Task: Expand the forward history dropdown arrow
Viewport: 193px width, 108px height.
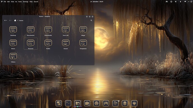Action: pyautogui.click(x=11, y=20)
